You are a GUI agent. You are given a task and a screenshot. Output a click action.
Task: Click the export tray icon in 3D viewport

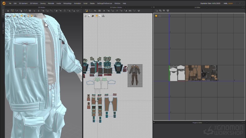35,16
